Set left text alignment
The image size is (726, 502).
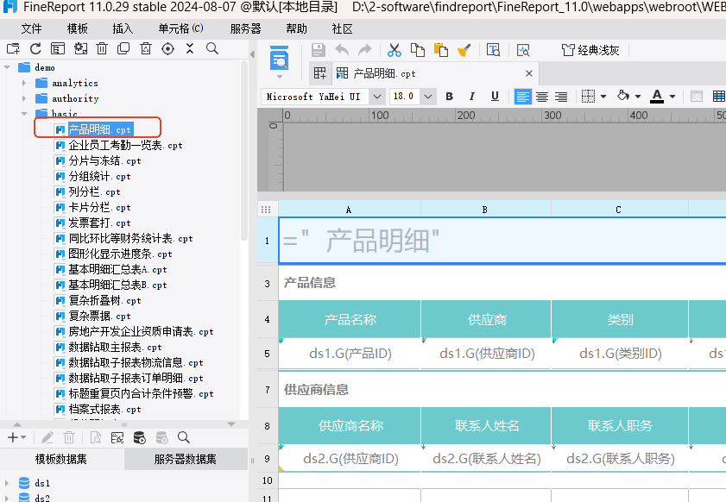click(523, 97)
